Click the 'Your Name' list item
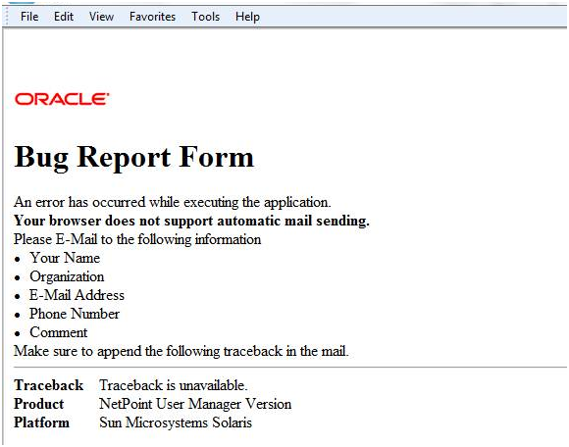The height and width of the screenshot is (447, 569). tap(65, 258)
